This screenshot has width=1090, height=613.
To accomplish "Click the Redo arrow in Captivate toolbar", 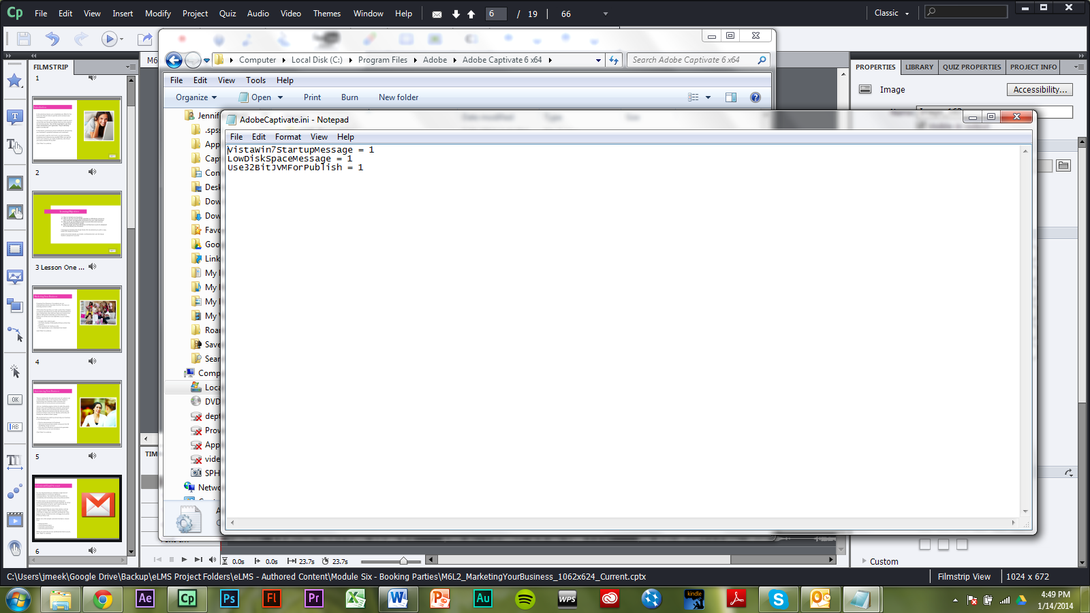I will (80, 40).
